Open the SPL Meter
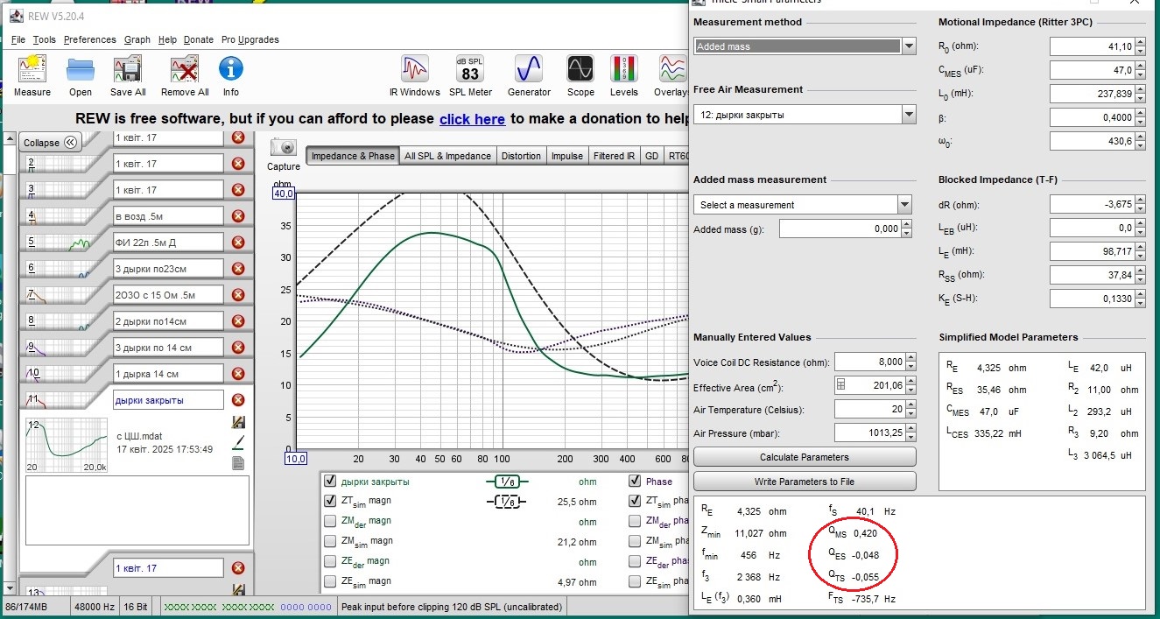The image size is (1160, 619). click(470, 68)
